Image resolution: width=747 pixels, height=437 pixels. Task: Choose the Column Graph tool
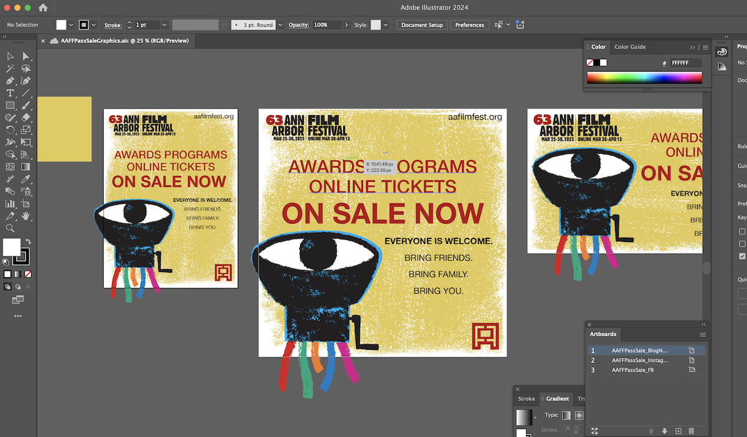click(11, 204)
